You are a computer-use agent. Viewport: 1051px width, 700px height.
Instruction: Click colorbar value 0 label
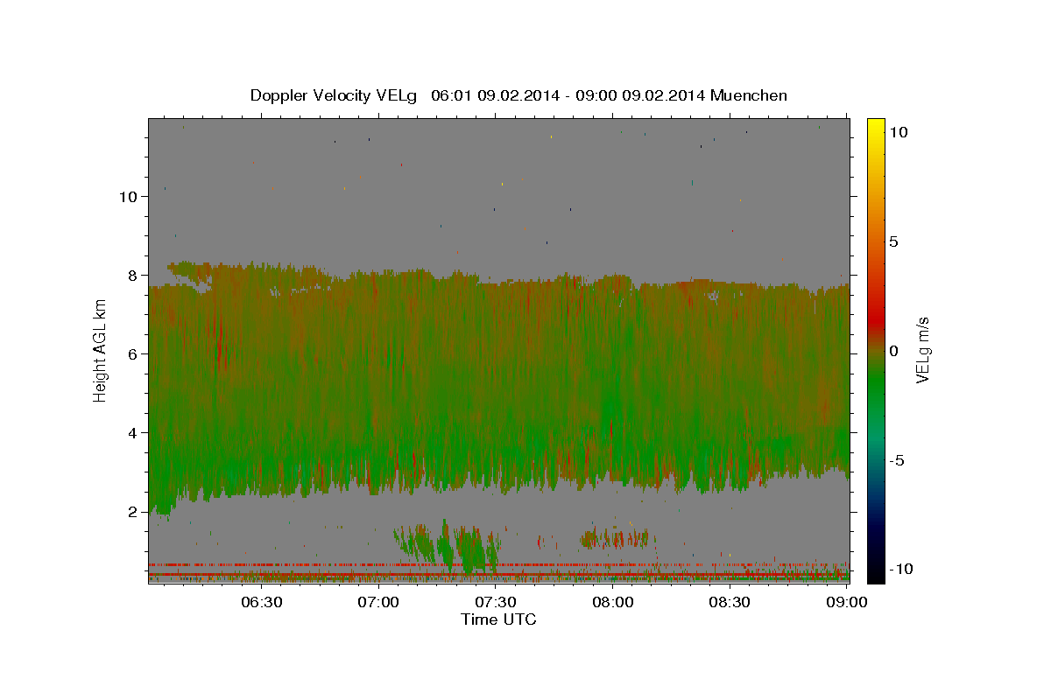coord(894,351)
